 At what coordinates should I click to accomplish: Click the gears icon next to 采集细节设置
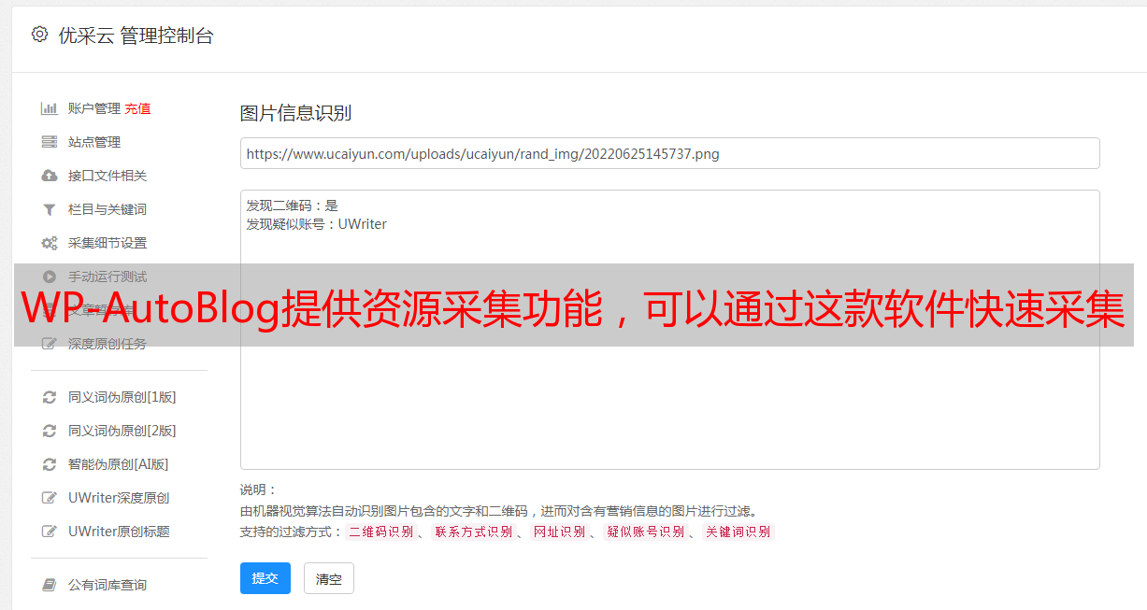pos(50,243)
